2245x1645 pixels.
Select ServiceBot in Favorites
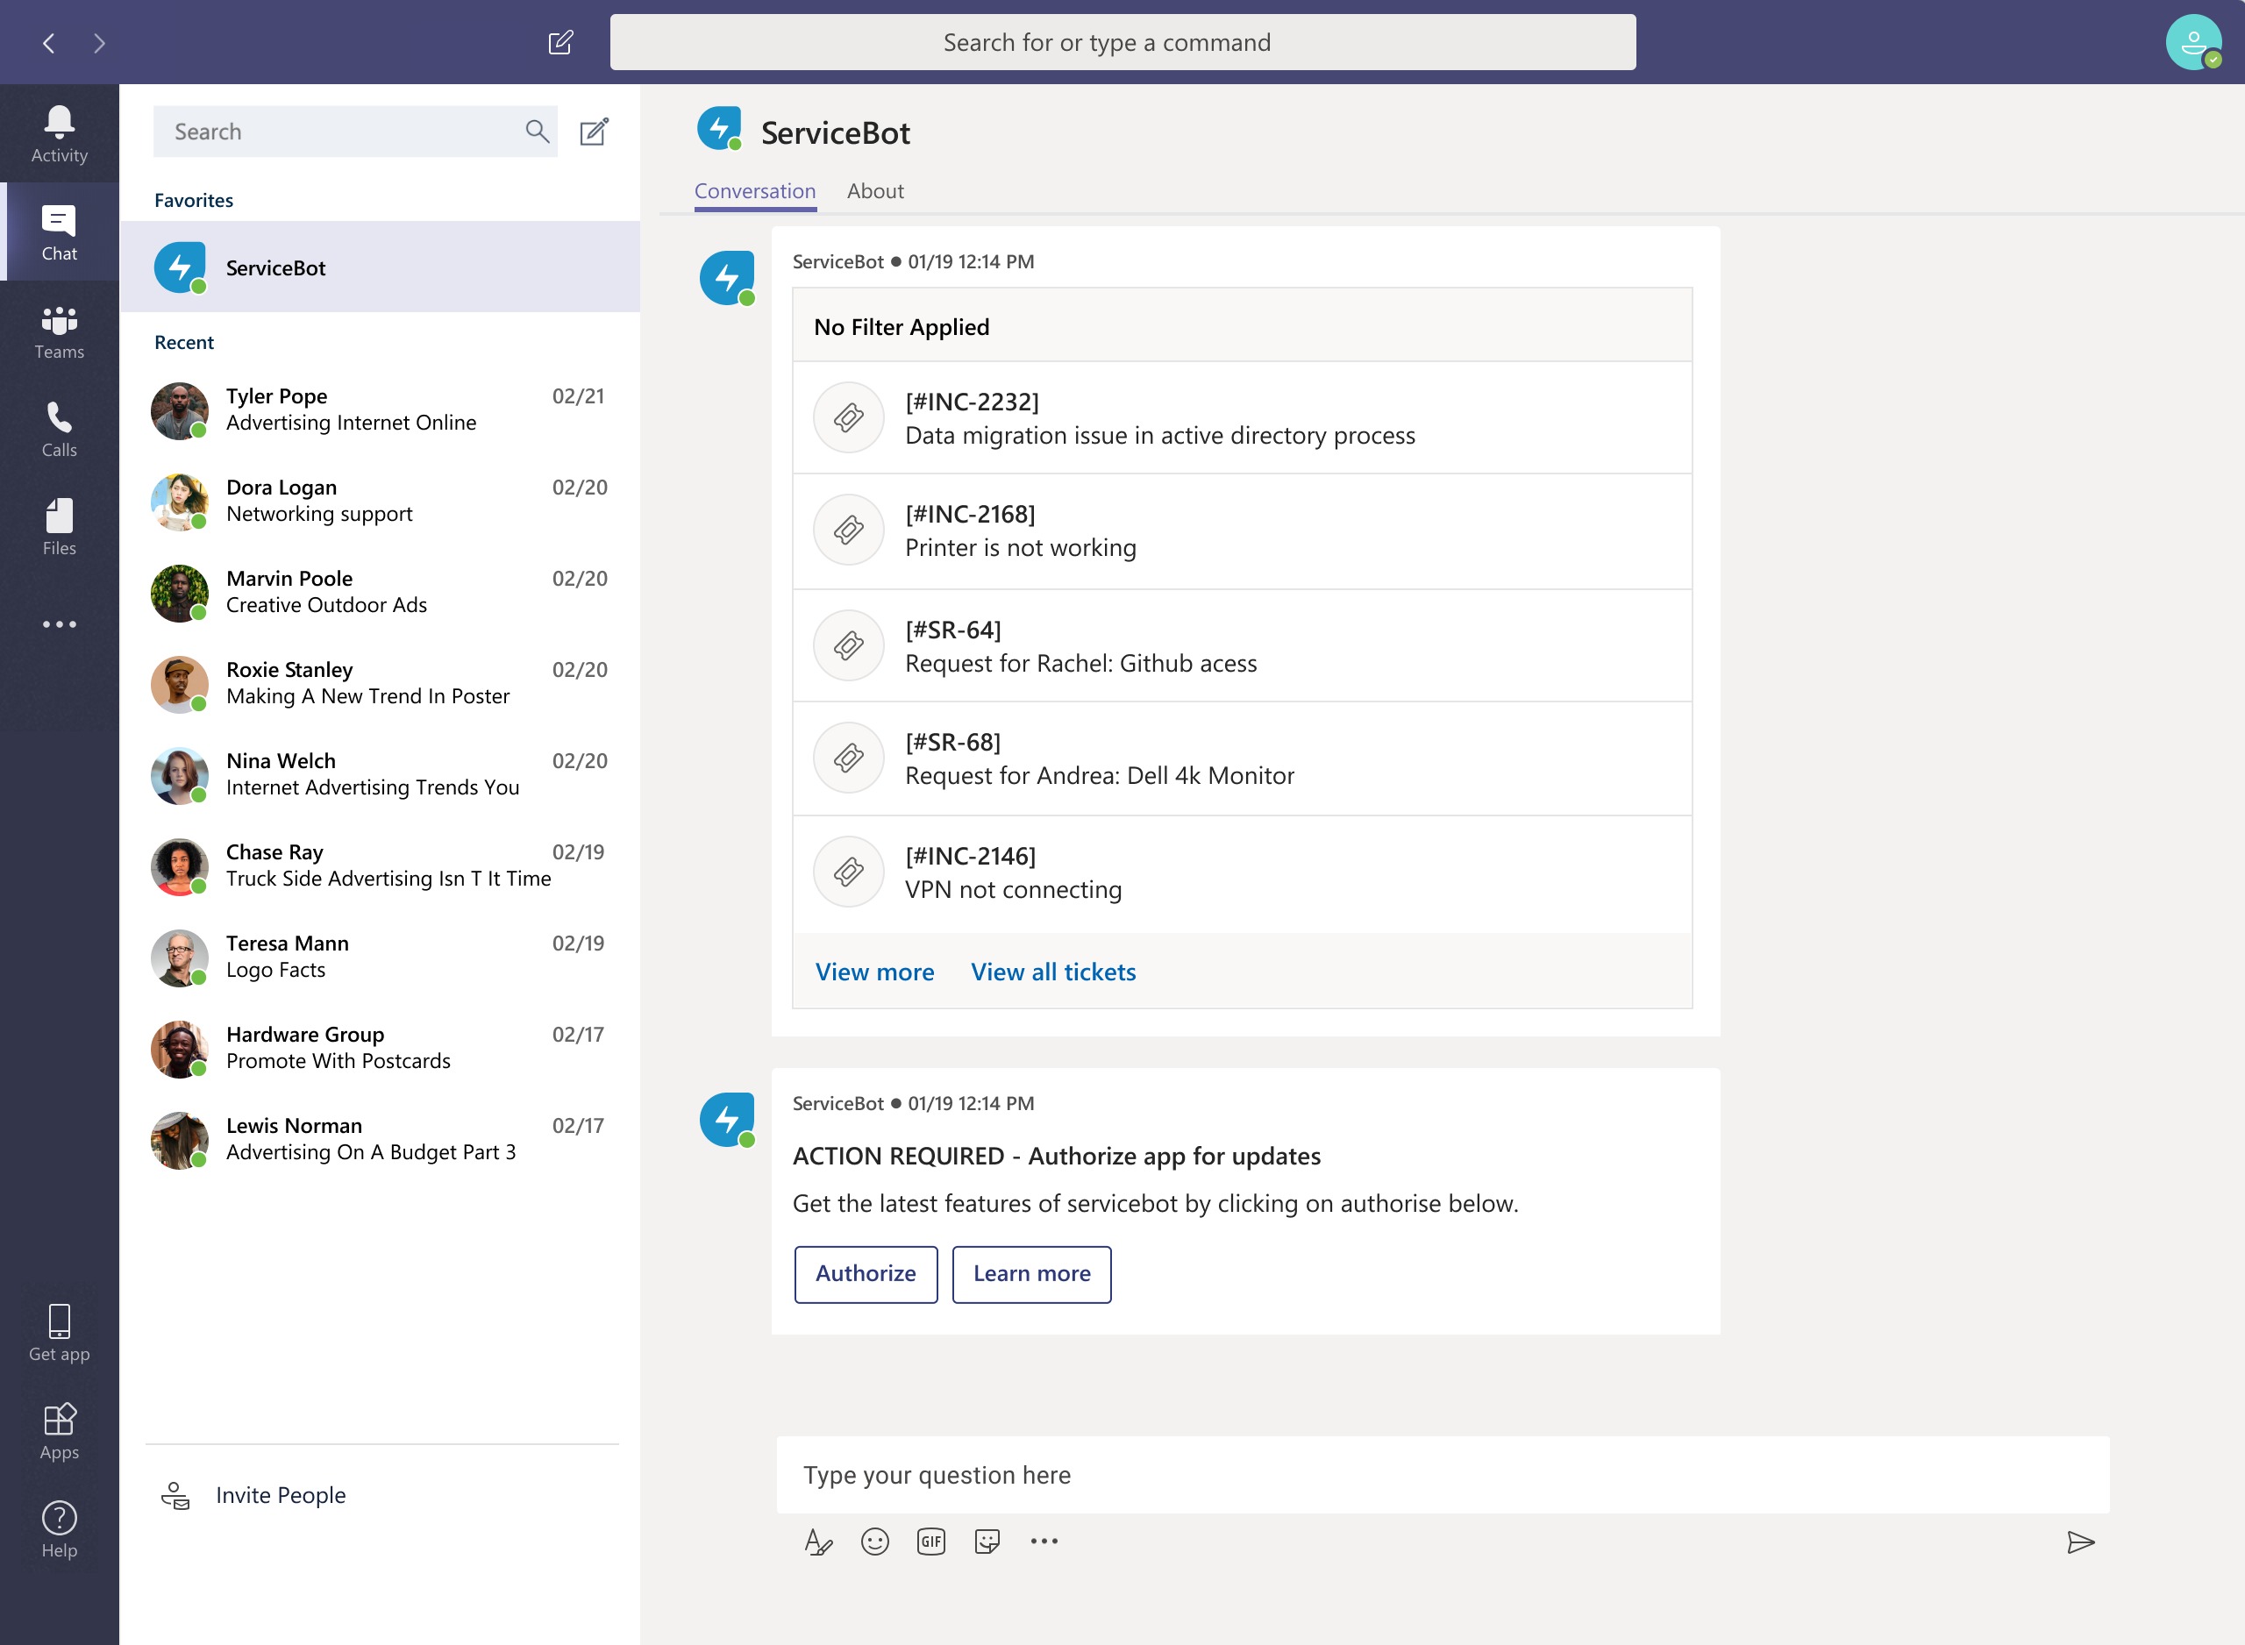click(381, 267)
